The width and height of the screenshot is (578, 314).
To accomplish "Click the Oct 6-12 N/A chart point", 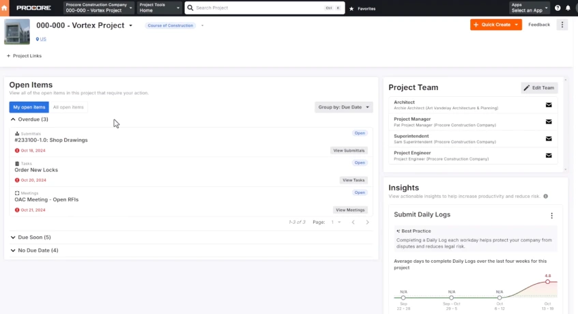I will [500, 298].
